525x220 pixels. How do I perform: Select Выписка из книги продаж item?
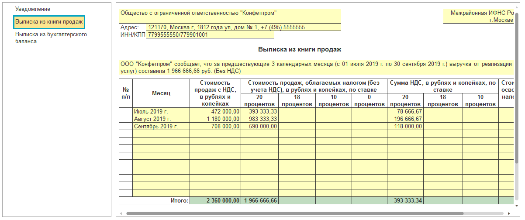coord(49,22)
